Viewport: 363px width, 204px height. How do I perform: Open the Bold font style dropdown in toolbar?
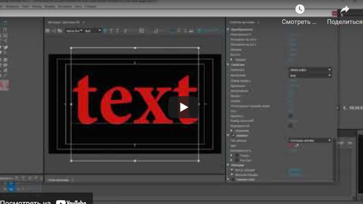click(93, 31)
